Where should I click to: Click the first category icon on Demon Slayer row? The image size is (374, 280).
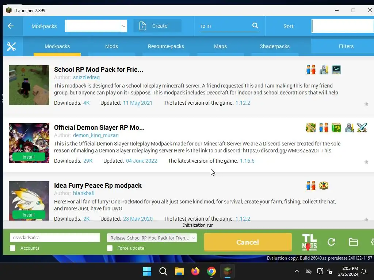[311, 128]
